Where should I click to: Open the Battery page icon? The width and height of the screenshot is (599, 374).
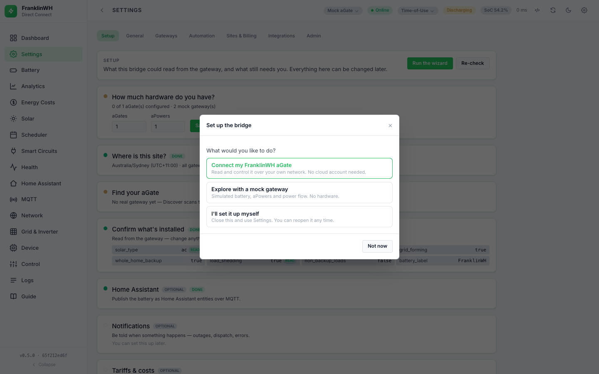(13, 70)
